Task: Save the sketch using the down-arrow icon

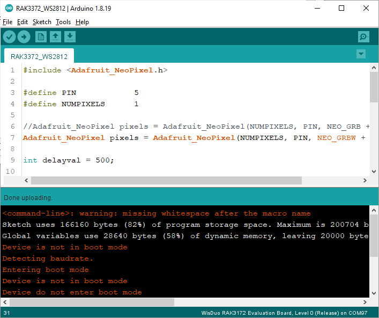Action: 70,36
